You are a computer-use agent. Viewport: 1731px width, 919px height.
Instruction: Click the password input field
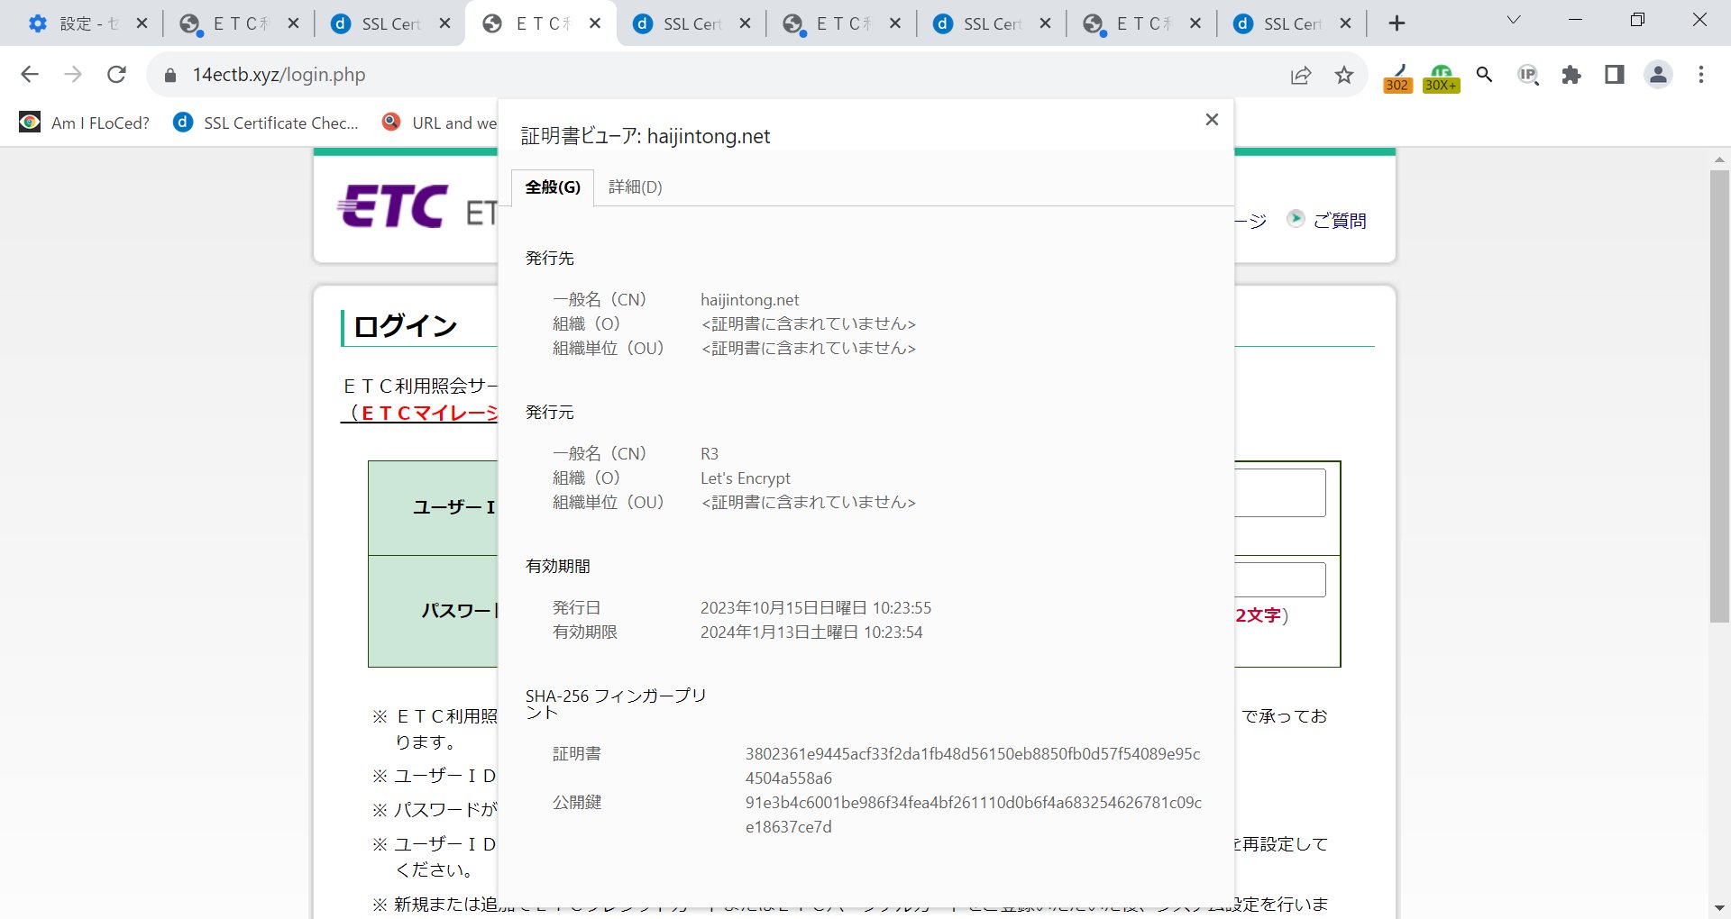pyautogui.click(x=1280, y=579)
